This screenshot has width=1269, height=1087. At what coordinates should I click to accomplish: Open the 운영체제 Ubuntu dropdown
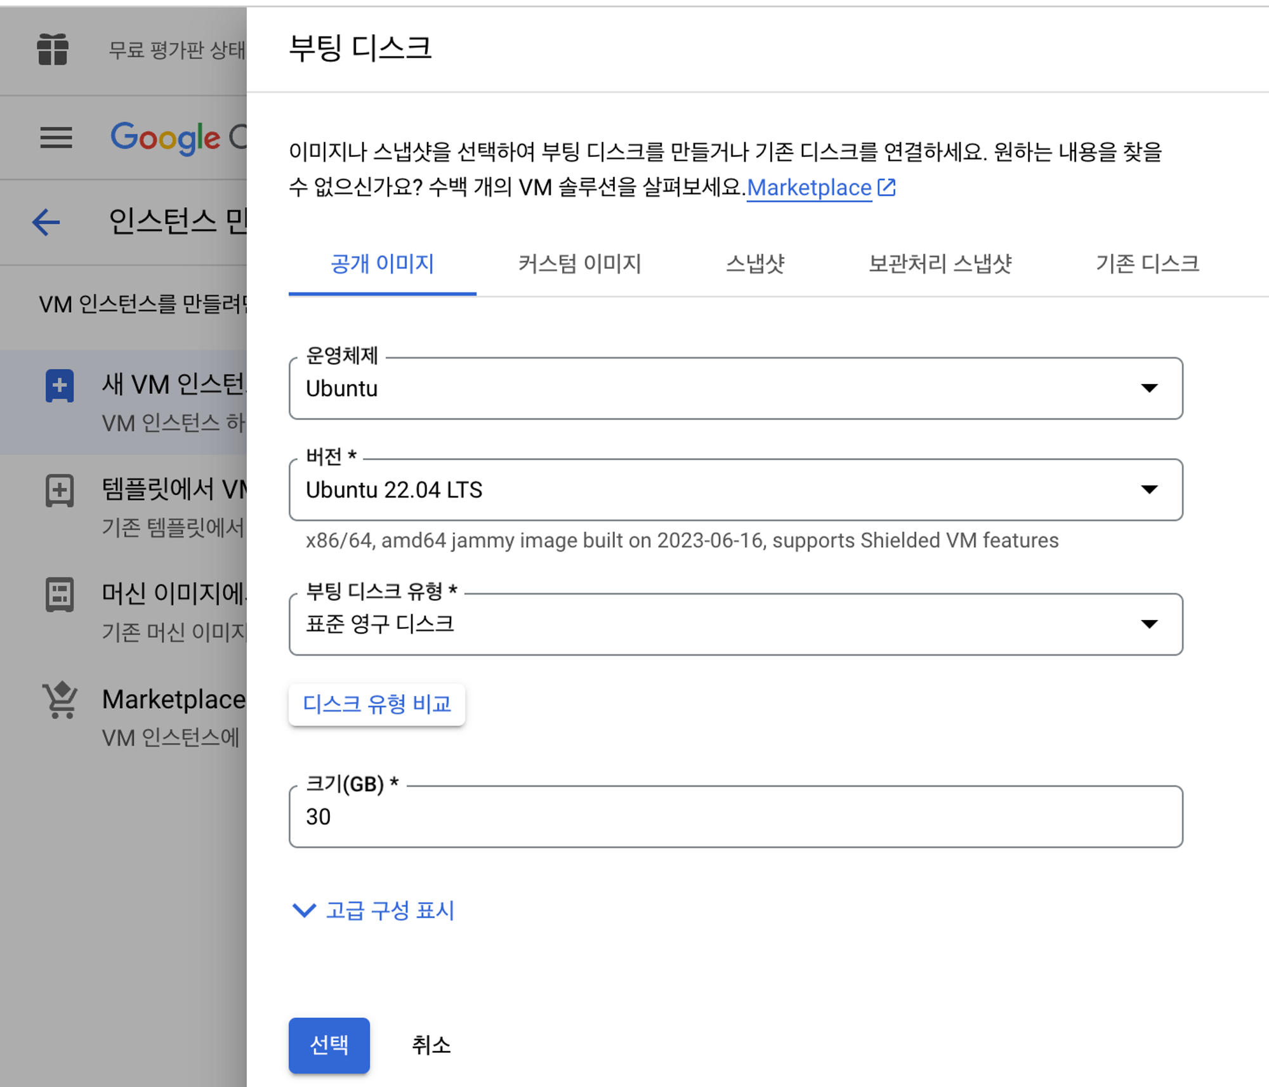(735, 388)
